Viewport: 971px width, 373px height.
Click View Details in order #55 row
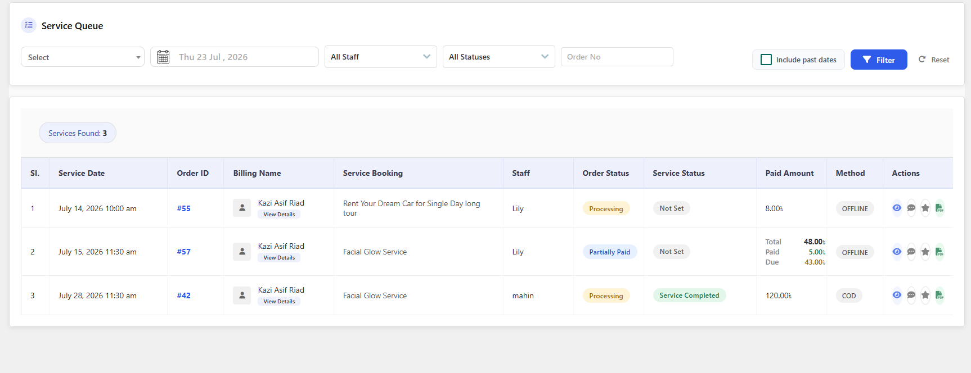(279, 214)
